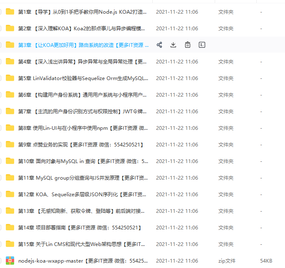Open folder 第1章【导学】从0到1手把手教你用Node.js
Viewport: 285px width, 268px height.
pyautogui.click(x=82, y=12)
